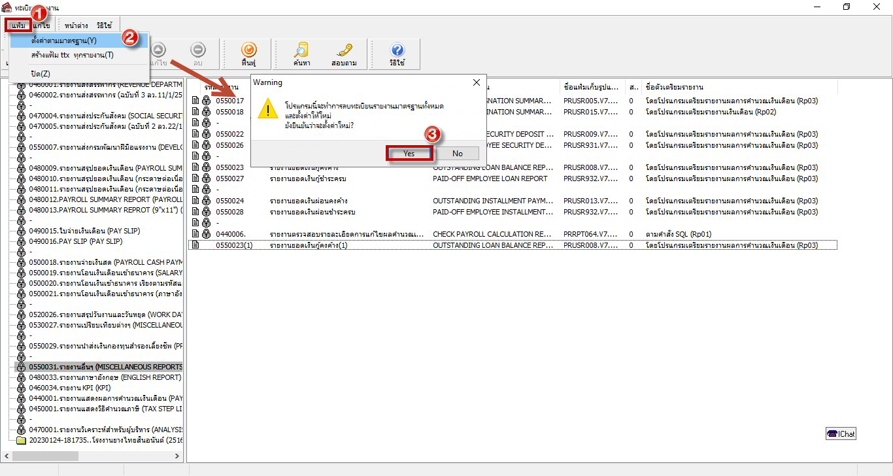Select ตั้งค่าตามมาตรฐาน(Y) from the menu
This screenshot has height=476, width=893.
tap(63, 41)
